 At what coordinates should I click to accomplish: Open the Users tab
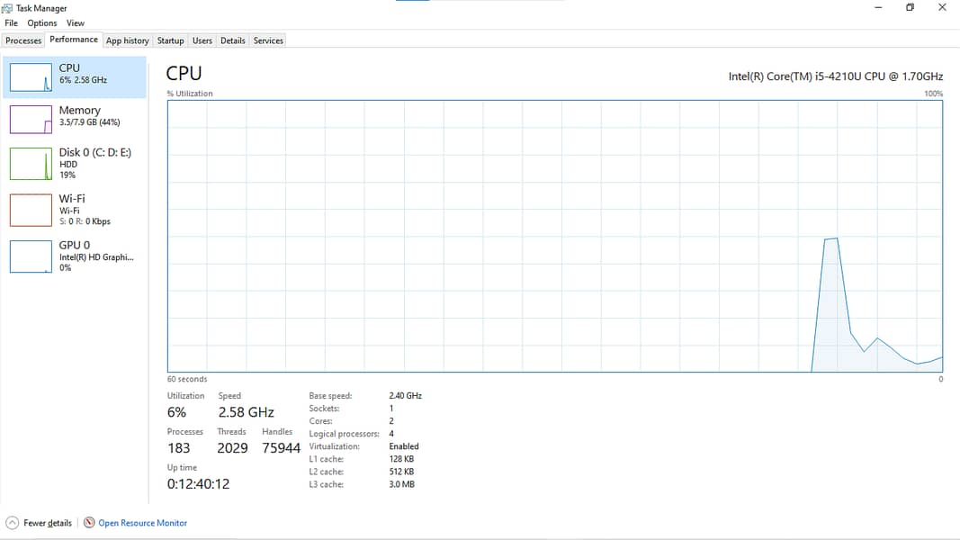click(x=202, y=40)
